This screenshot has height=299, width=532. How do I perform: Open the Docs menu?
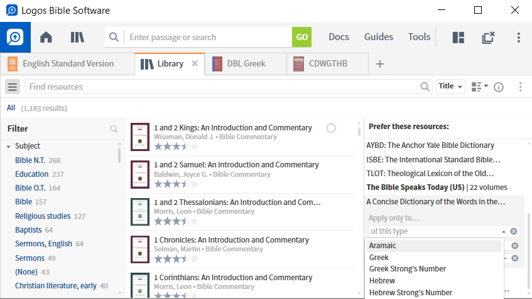pyautogui.click(x=339, y=37)
